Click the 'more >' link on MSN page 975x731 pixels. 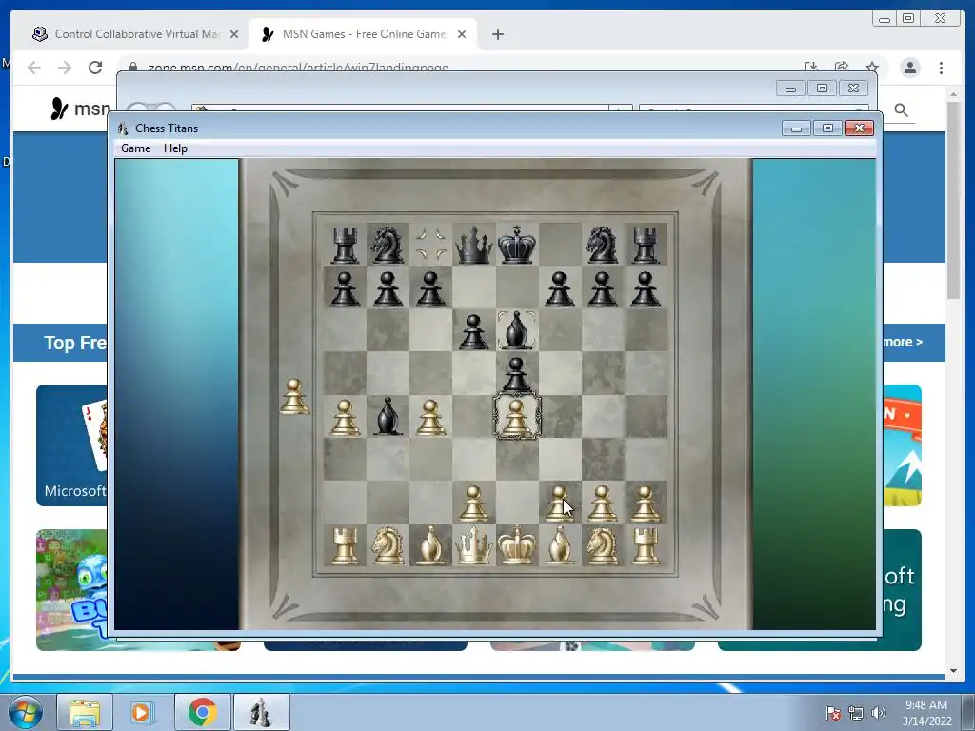(x=904, y=342)
